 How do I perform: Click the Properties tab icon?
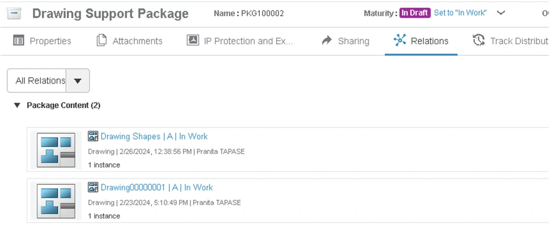click(x=19, y=41)
